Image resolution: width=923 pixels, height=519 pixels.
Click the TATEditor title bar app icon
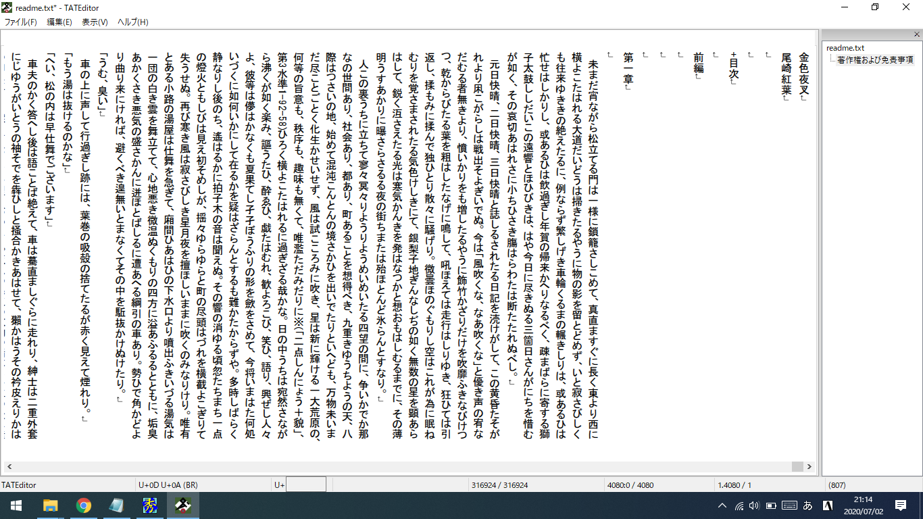[5, 7]
